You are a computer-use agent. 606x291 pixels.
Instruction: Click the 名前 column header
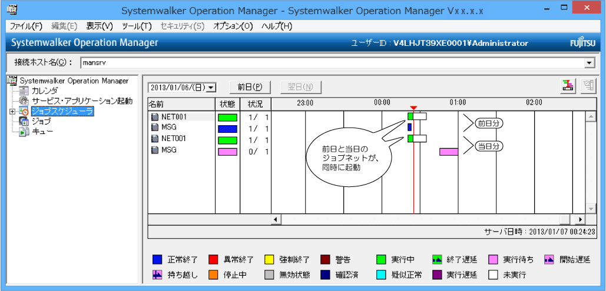click(x=181, y=104)
